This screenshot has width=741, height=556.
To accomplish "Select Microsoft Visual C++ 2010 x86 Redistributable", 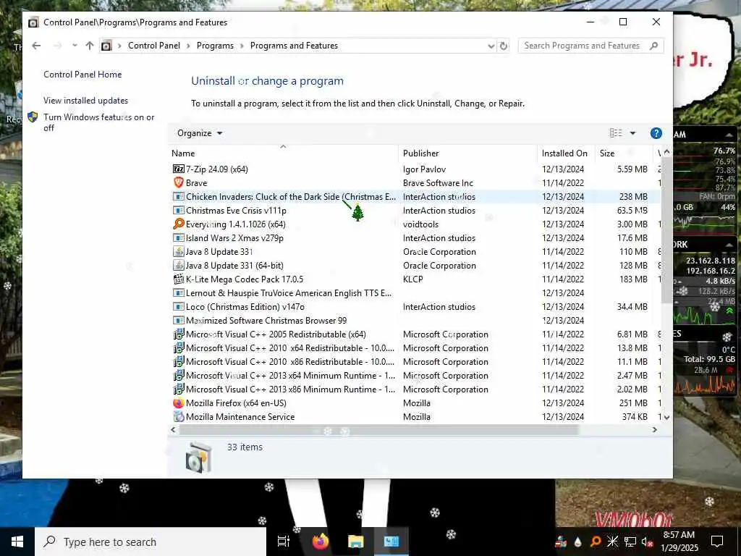I will coord(416,362).
